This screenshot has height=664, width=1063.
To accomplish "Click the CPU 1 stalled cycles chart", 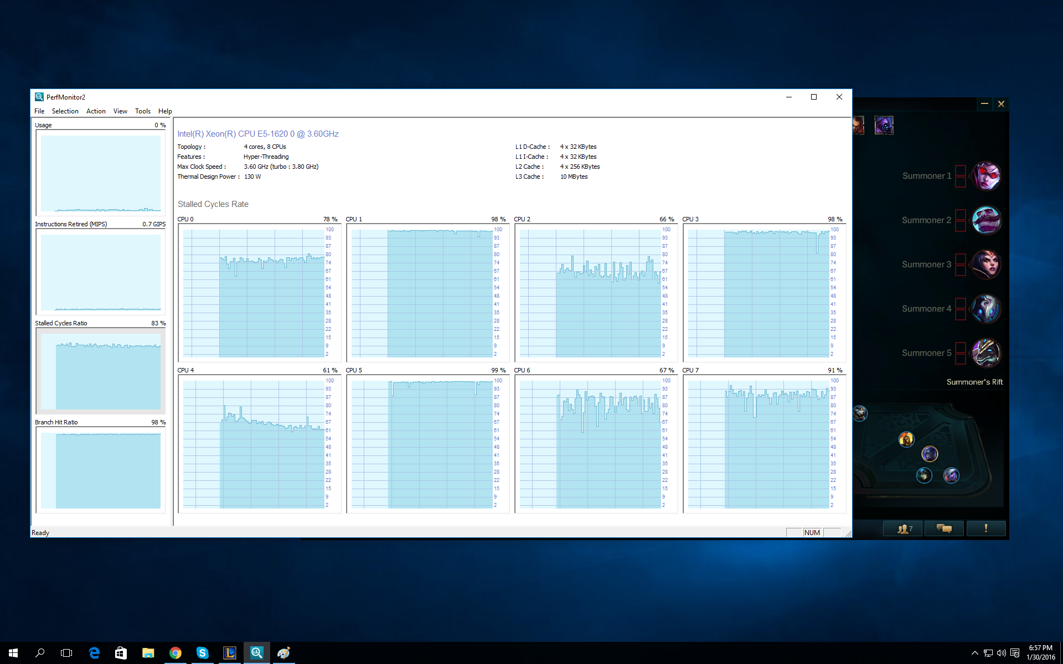I will [x=427, y=293].
